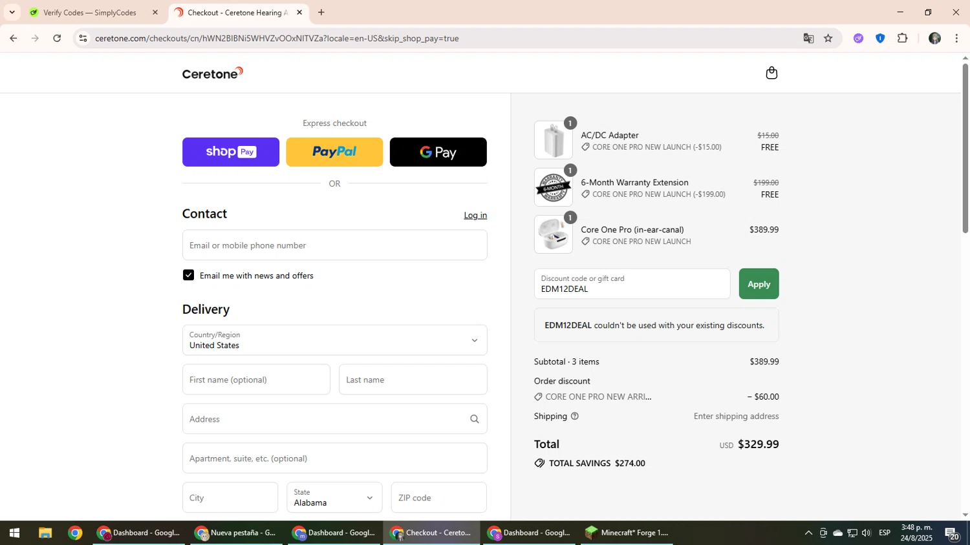The image size is (970, 545).
Task: Switch to the Verify Codes — SimplyCodes tab
Action: [x=90, y=12]
